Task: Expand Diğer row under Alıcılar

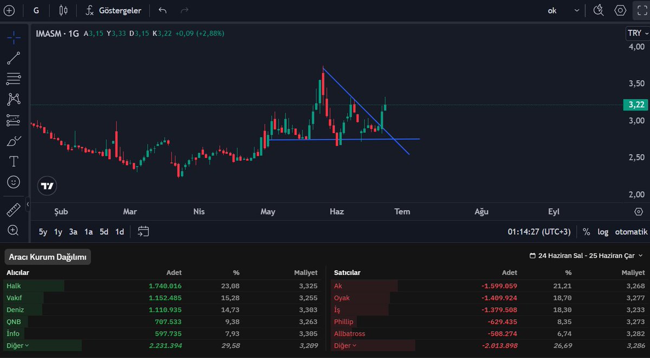Action: coord(17,346)
